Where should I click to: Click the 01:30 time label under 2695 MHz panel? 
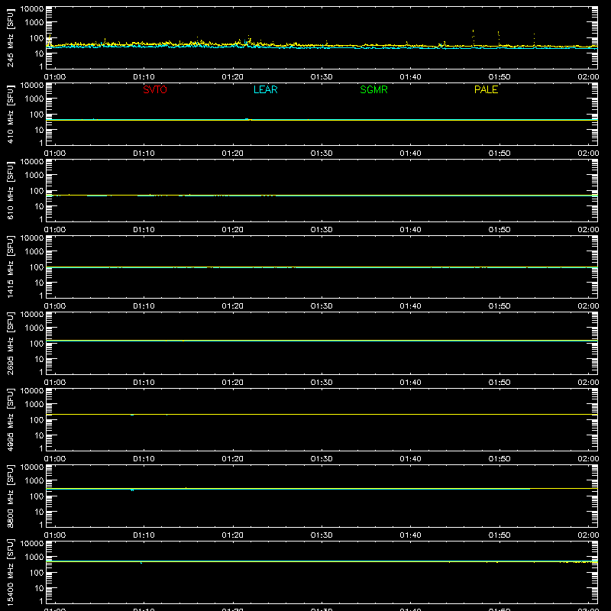pyautogui.click(x=322, y=383)
